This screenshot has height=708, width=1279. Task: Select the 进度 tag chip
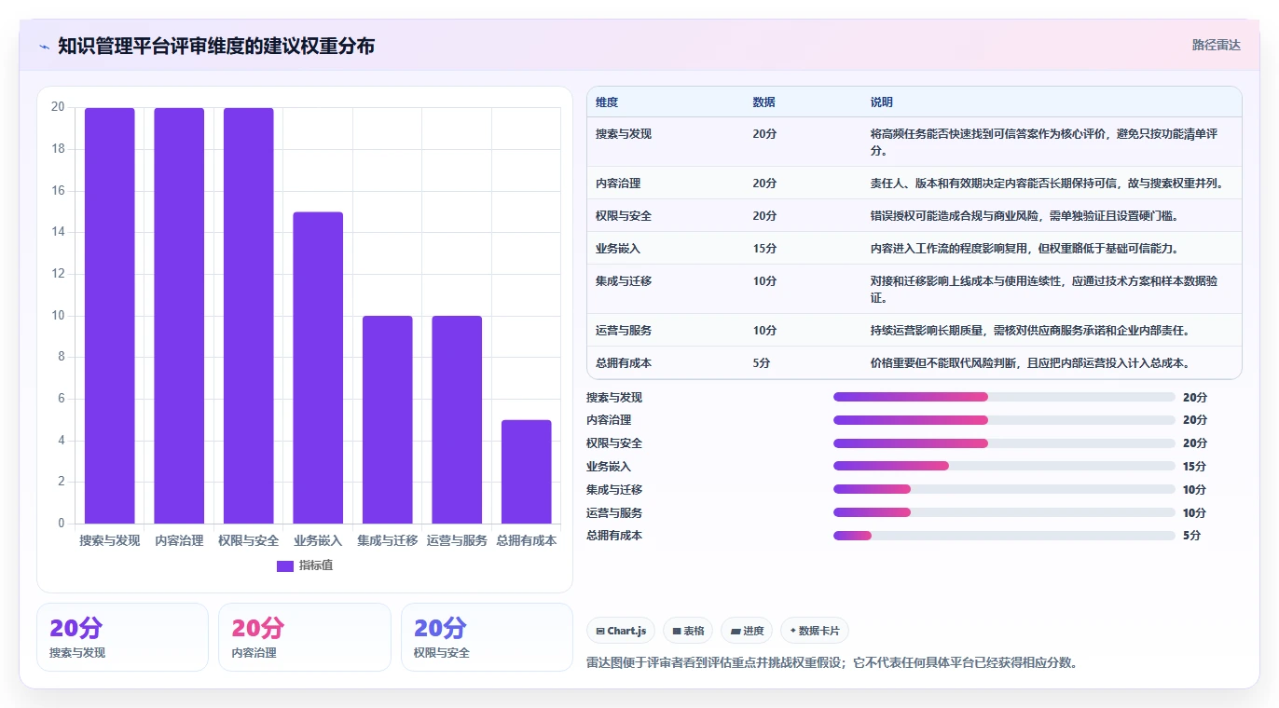(x=747, y=631)
